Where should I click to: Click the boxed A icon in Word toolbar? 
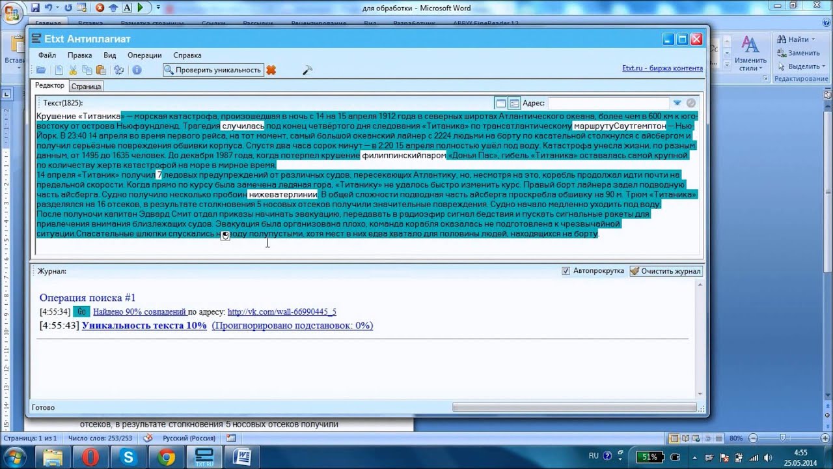128,8
